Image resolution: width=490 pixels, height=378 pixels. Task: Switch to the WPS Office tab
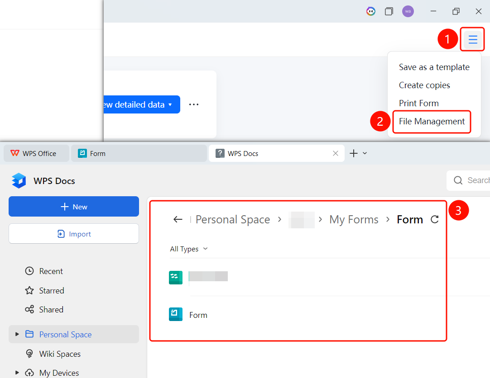click(36, 153)
